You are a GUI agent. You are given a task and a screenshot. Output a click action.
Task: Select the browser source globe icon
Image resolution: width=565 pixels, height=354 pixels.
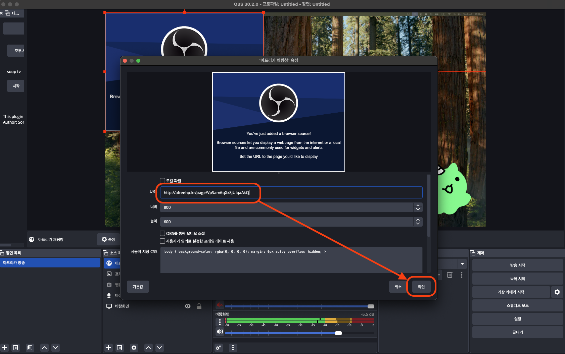coord(109,263)
